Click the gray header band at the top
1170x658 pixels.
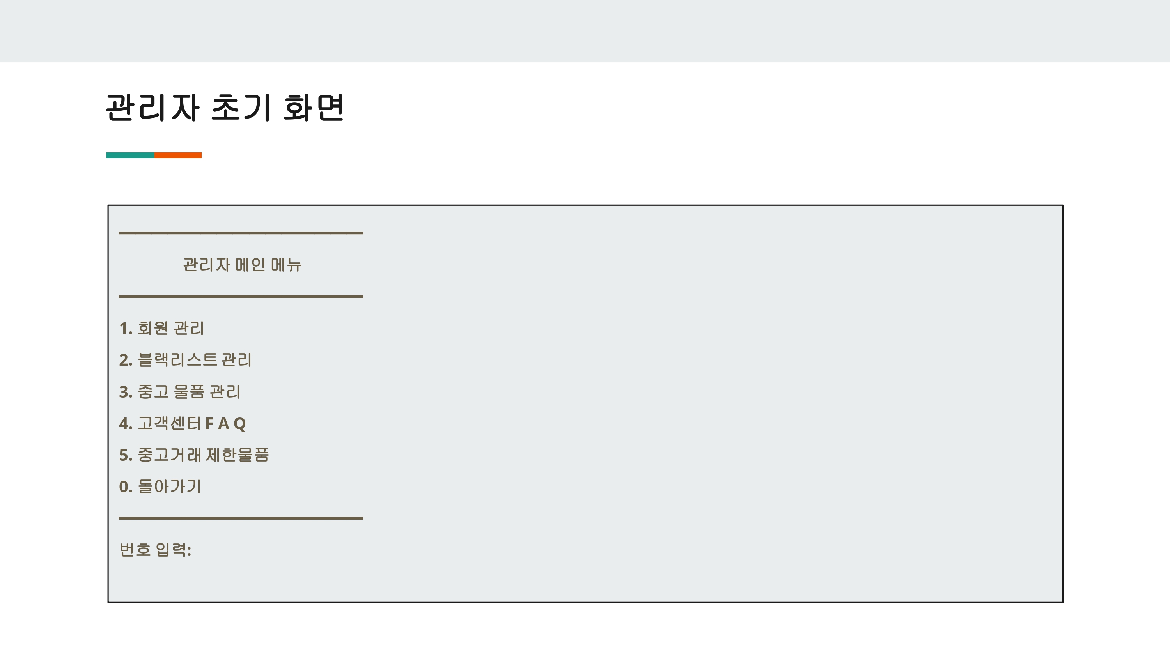[585, 31]
